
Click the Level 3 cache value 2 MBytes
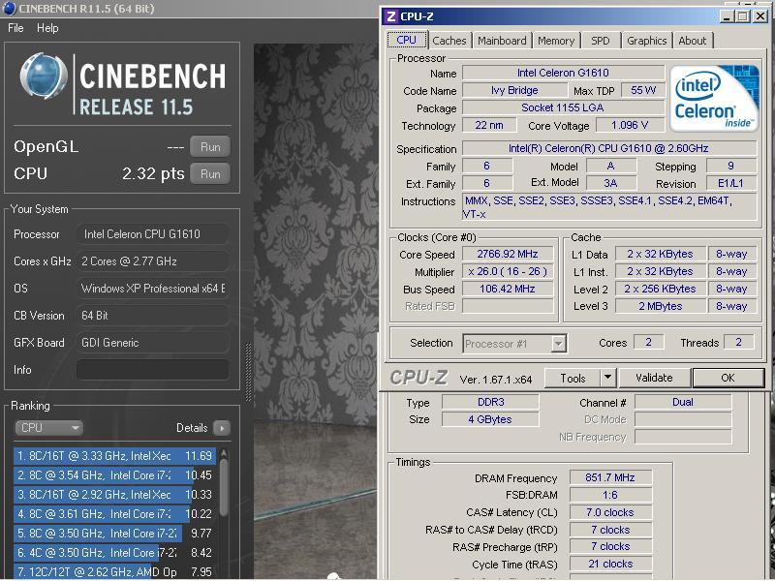click(661, 306)
